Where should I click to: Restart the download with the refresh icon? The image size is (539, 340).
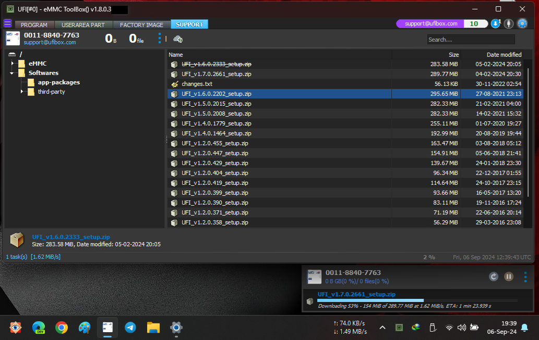click(x=494, y=276)
